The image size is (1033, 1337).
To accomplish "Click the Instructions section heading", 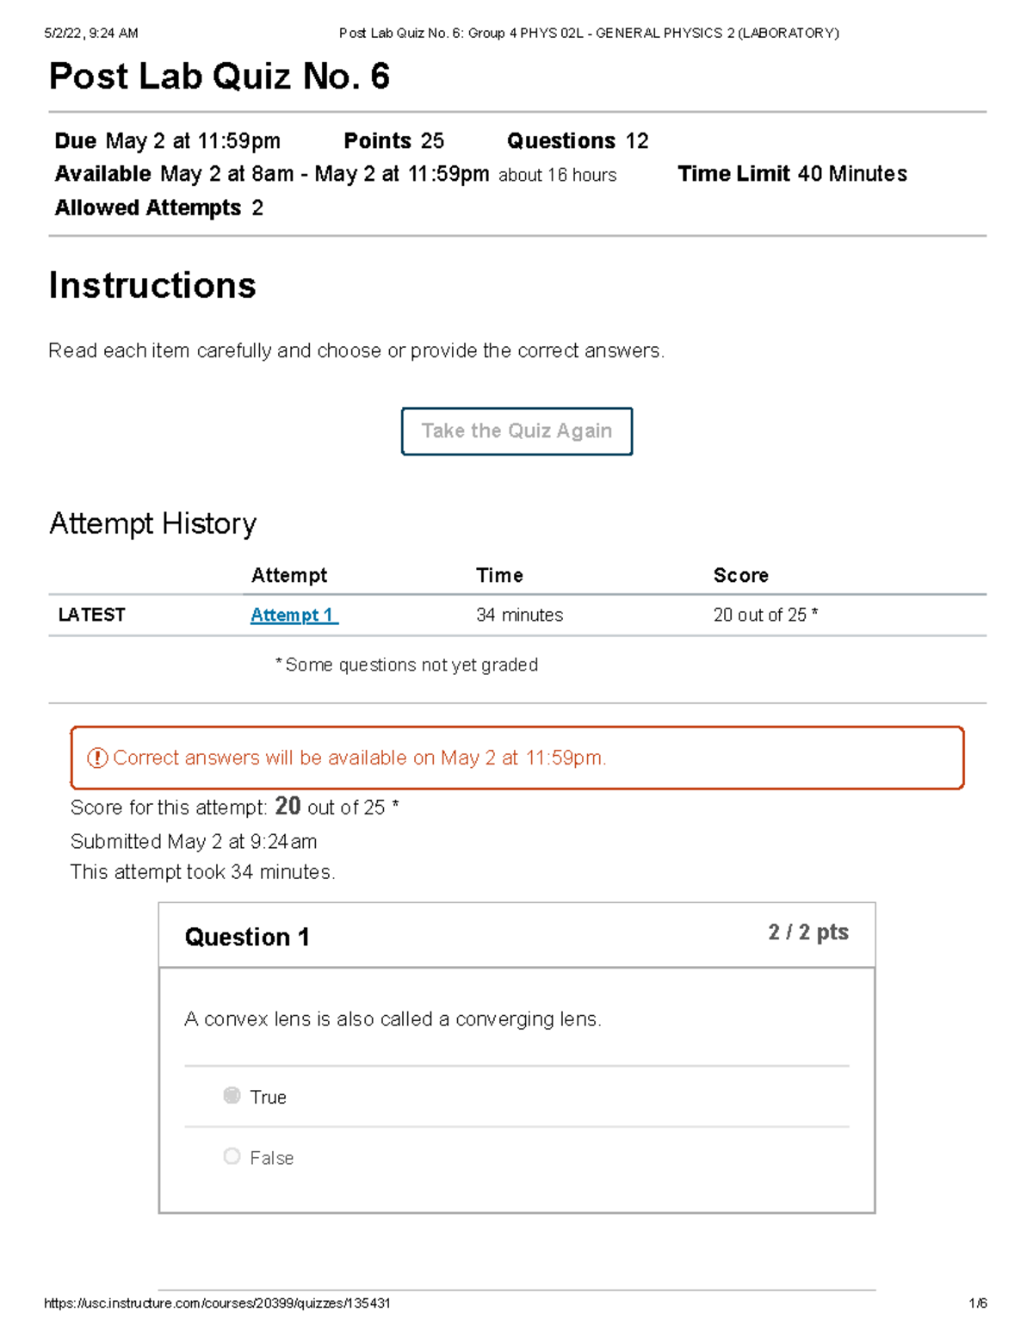I will coord(152,285).
